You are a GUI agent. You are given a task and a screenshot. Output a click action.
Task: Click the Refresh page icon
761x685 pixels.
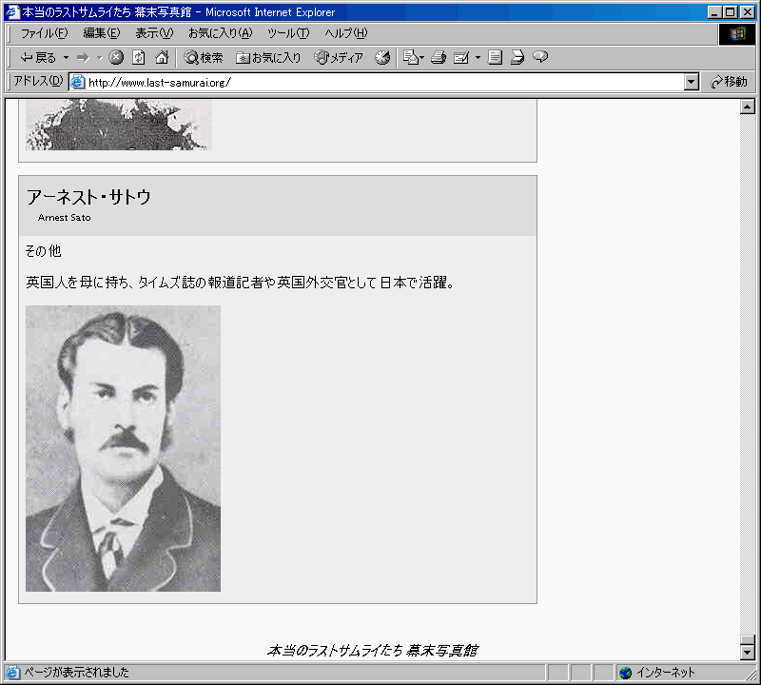pos(138,58)
